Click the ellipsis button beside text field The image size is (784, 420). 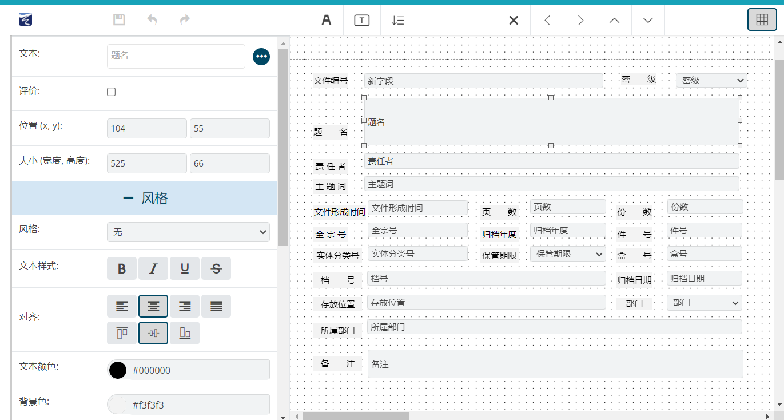[x=261, y=56]
